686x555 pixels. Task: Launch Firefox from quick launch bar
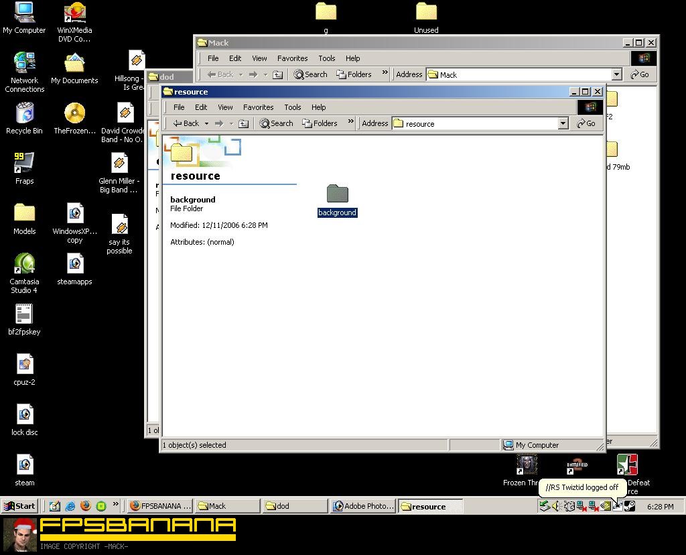pos(85,506)
